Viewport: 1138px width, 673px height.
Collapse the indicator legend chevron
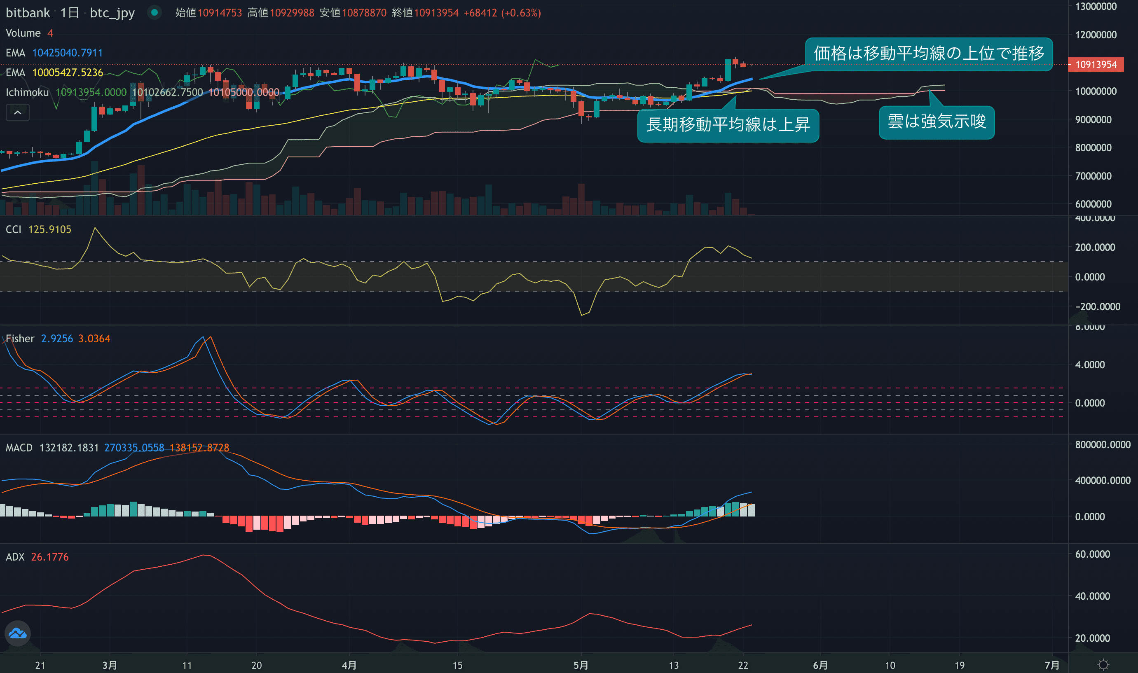pyautogui.click(x=18, y=112)
